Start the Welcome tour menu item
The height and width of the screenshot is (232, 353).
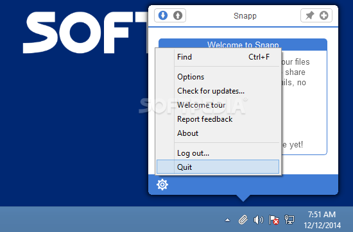218,105
